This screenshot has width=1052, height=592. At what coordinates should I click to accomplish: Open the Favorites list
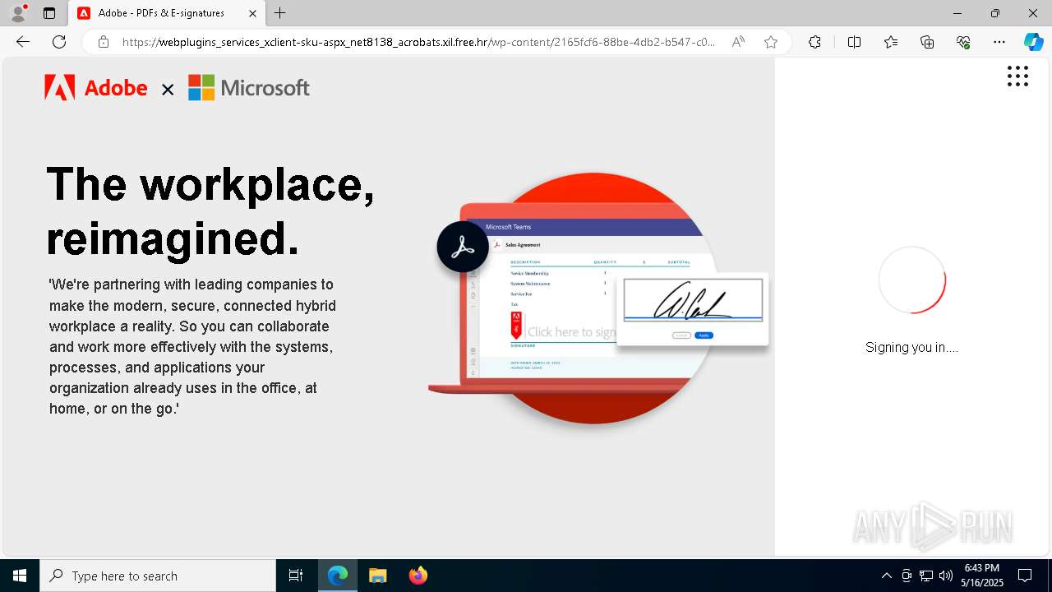point(891,42)
